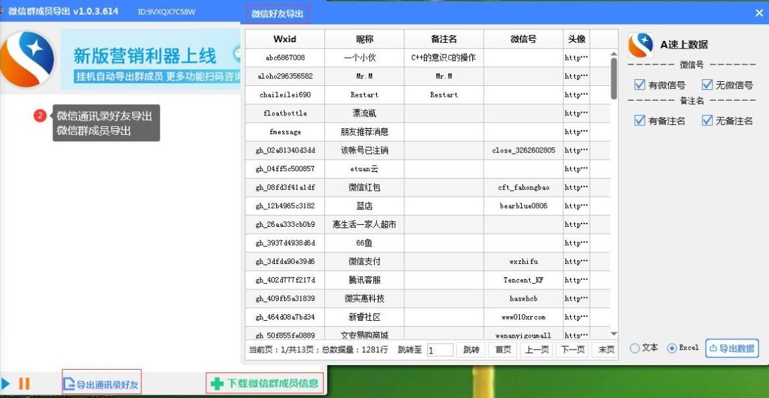Select cell chaileilei690
The width and height of the screenshot is (769, 398).
click(285, 95)
